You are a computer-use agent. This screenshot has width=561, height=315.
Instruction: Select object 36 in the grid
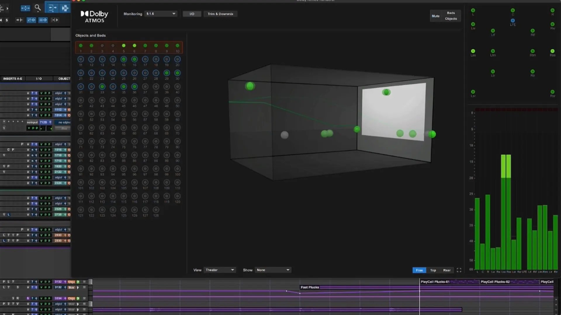point(134,87)
